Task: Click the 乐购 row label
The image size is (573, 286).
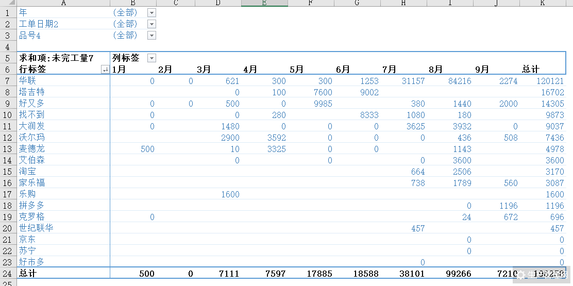Action: click(x=27, y=194)
